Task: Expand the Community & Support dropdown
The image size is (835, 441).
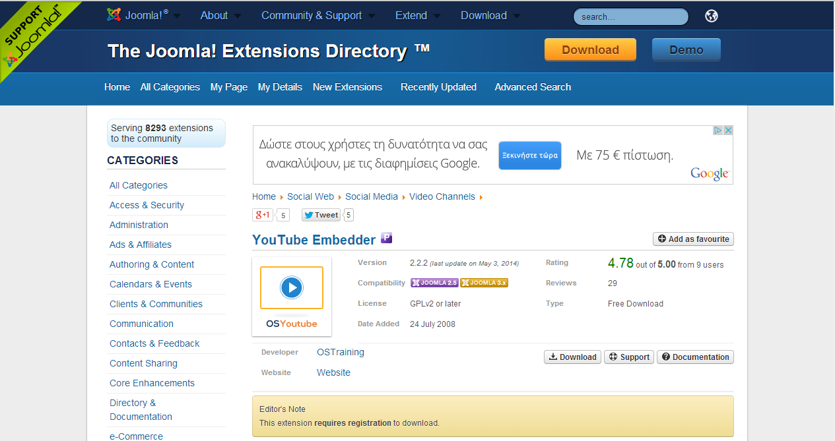Action: coord(372,16)
